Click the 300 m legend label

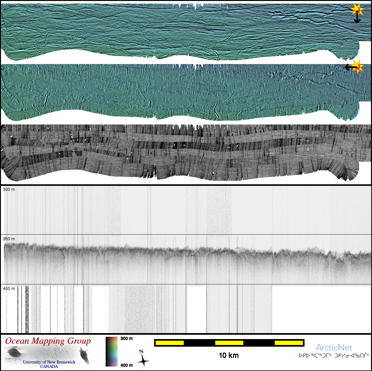pyautogui.click(x=126, y=339)
